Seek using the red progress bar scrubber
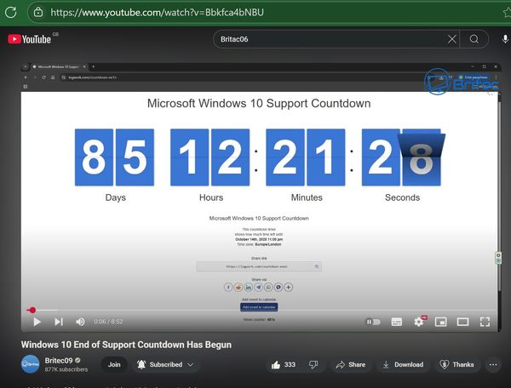The image size is (511, 388). click(32, 311)
